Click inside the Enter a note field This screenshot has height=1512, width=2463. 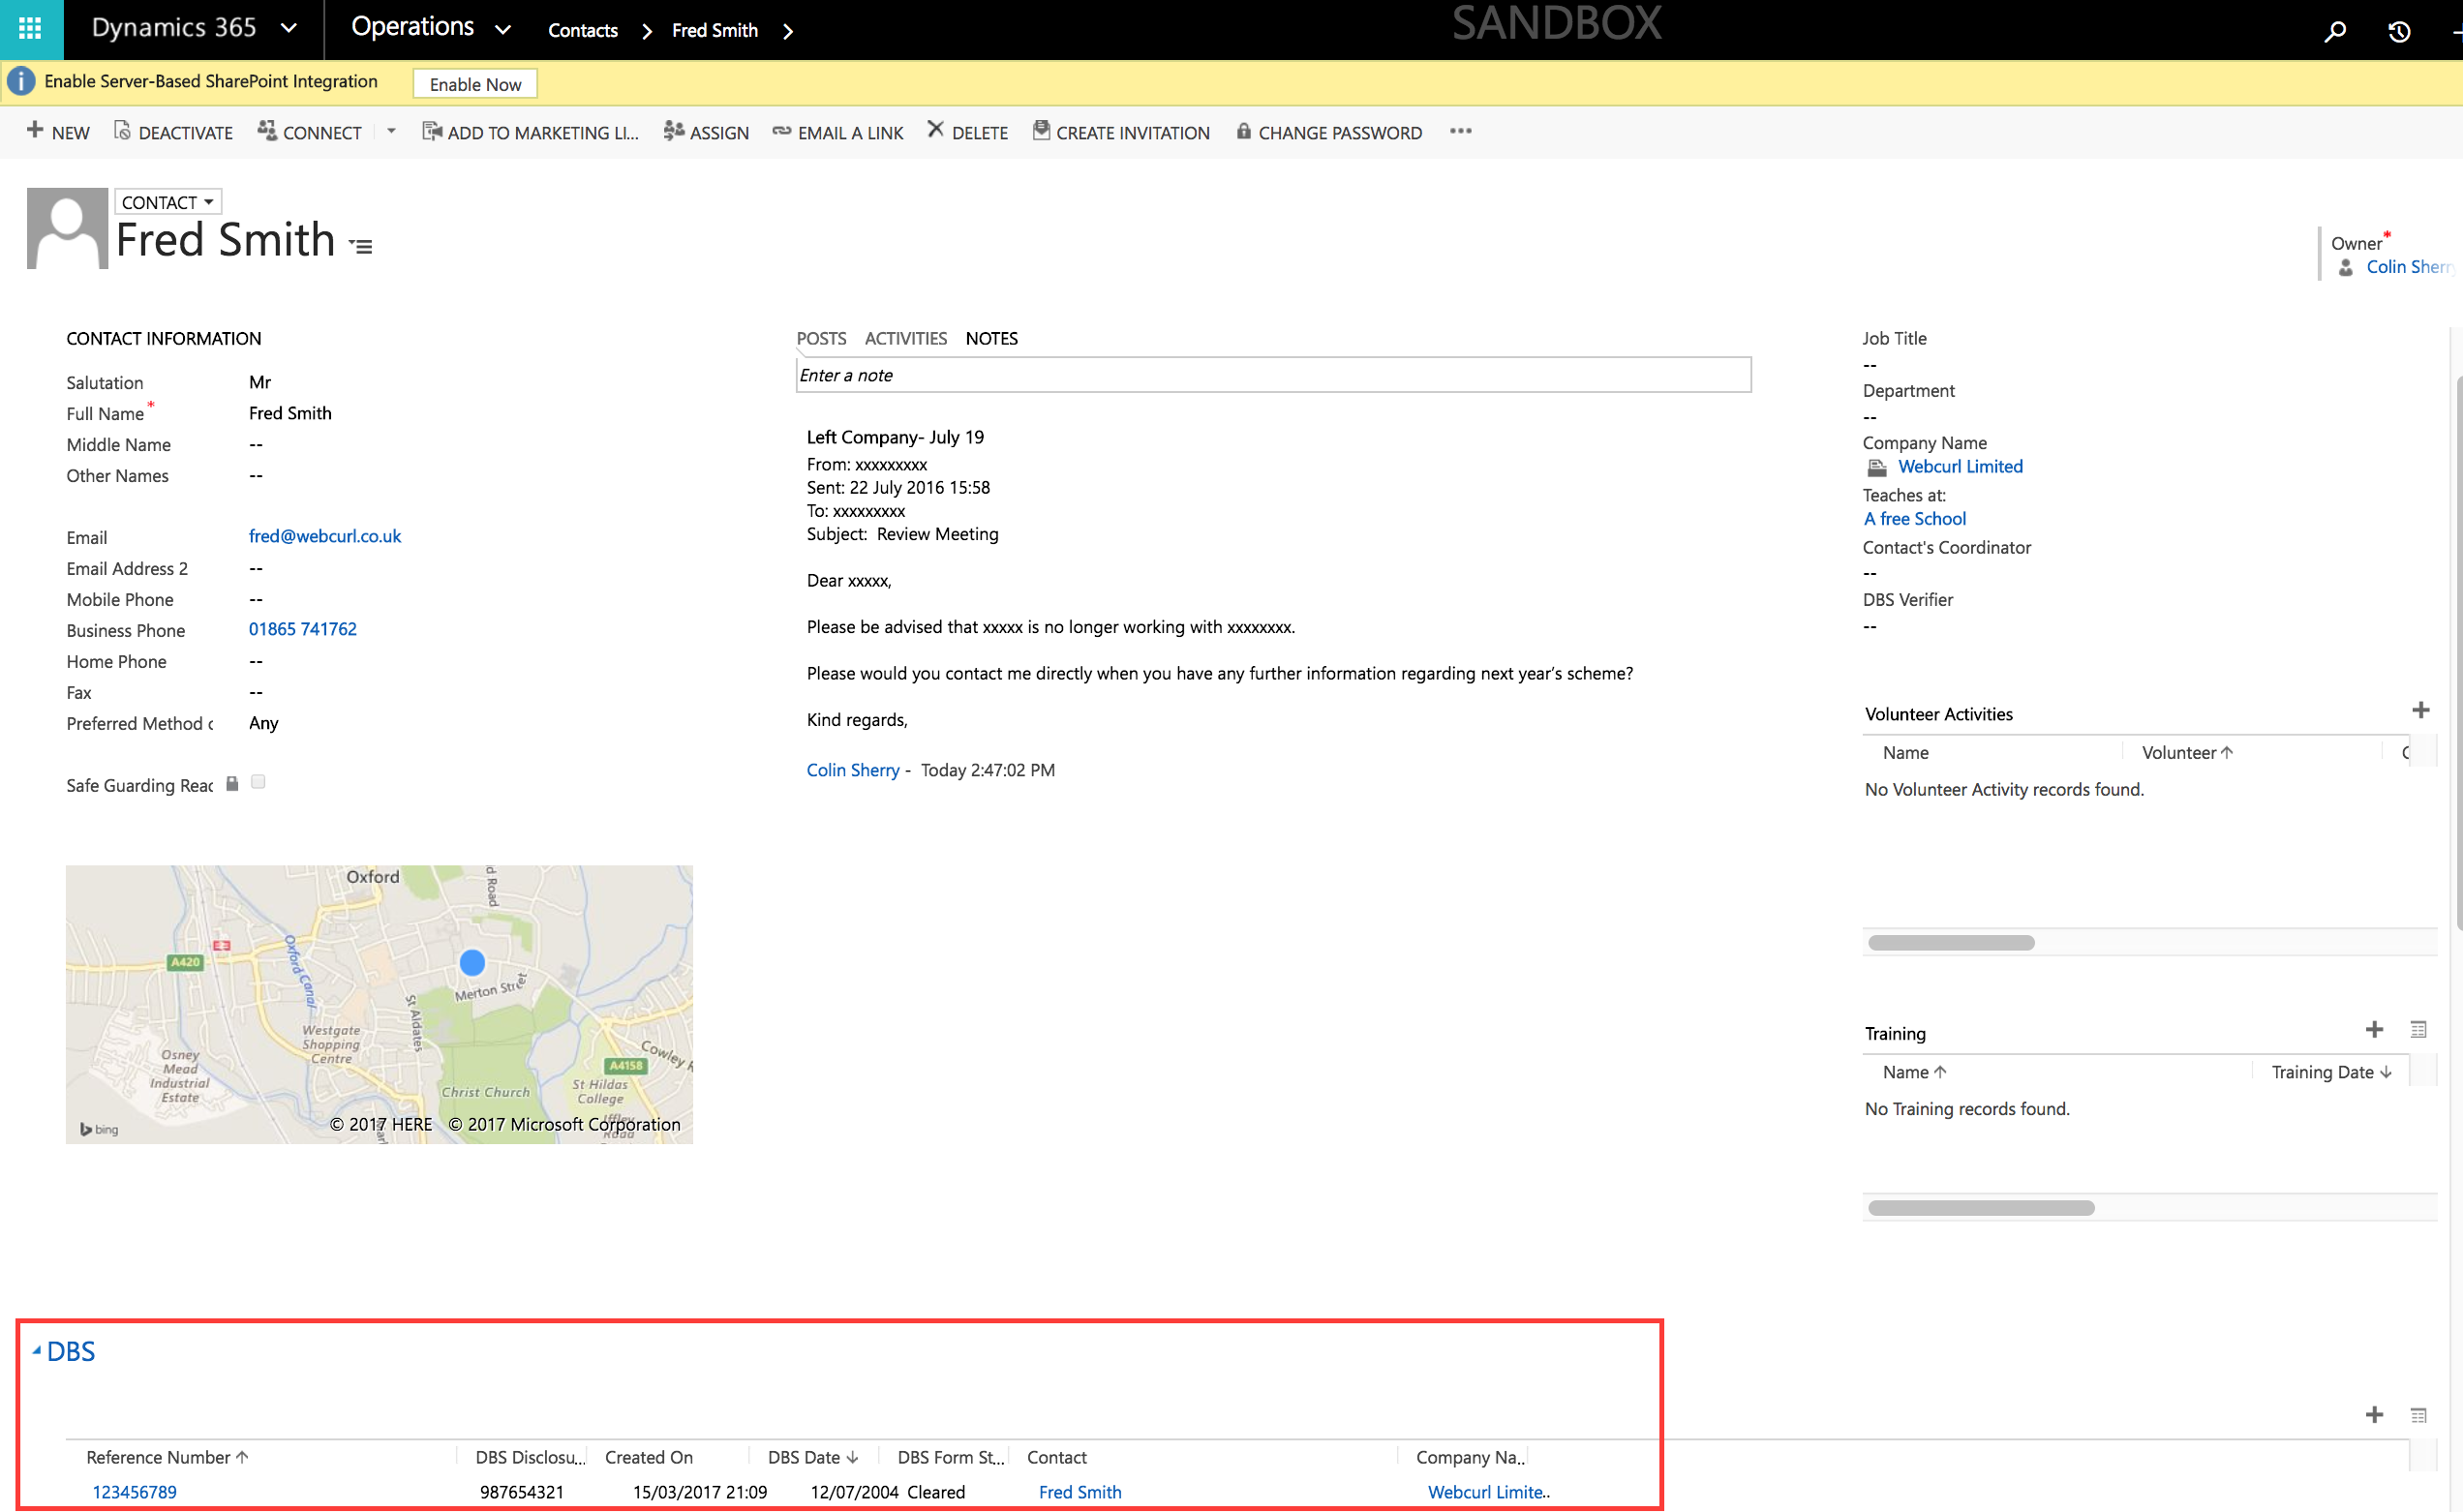[x=1271, y=375]
